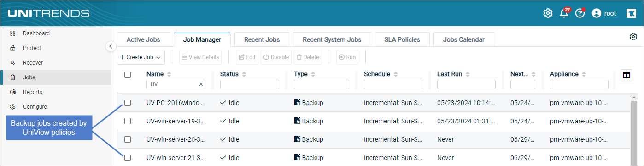Collapse the left sidebar with the chevron
The height and width of the screenshot is (166, 644).
(111, 46)
